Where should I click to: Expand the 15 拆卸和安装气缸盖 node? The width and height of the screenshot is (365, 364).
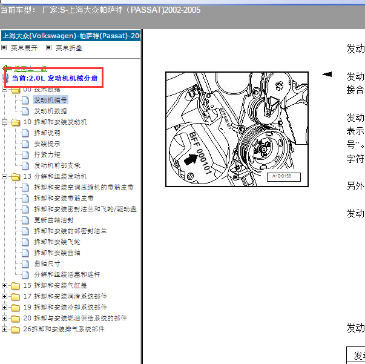pos(4,285)
